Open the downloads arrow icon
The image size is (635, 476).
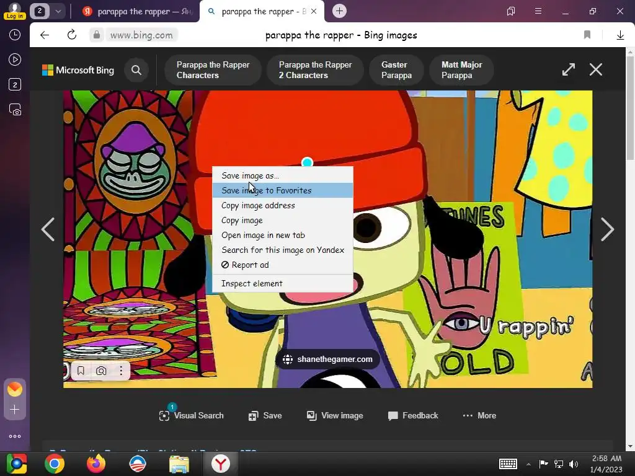pyautogui.click(x=620, y=35)
